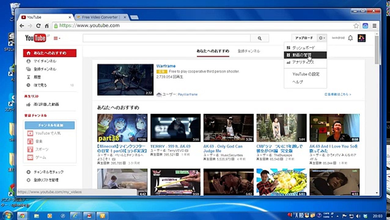Click the Internet Explorer taskbar icon

click(75, 216)
